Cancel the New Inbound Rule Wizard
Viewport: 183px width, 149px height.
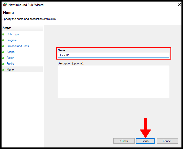click(167, 141)
